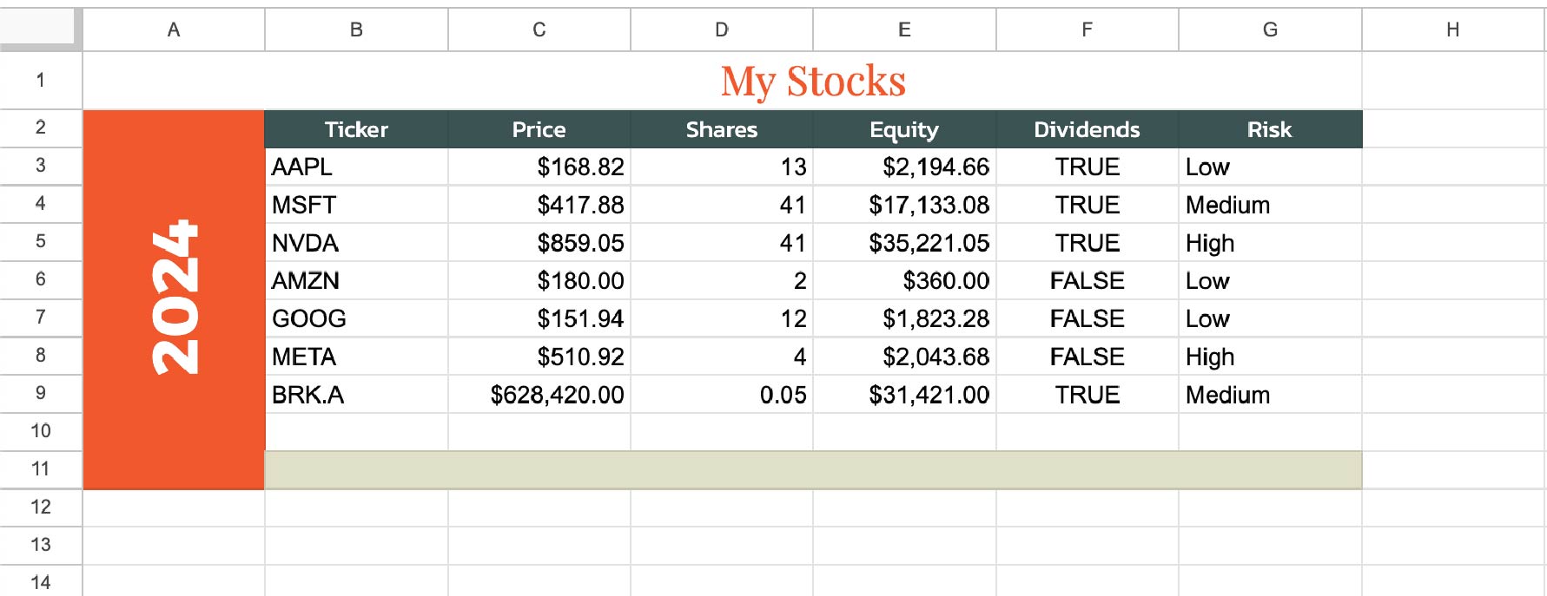The width and height of the screenshot is (1547, 596).
Task: Click the beige highlighted row 11 cell
Action: pos(812,468)
